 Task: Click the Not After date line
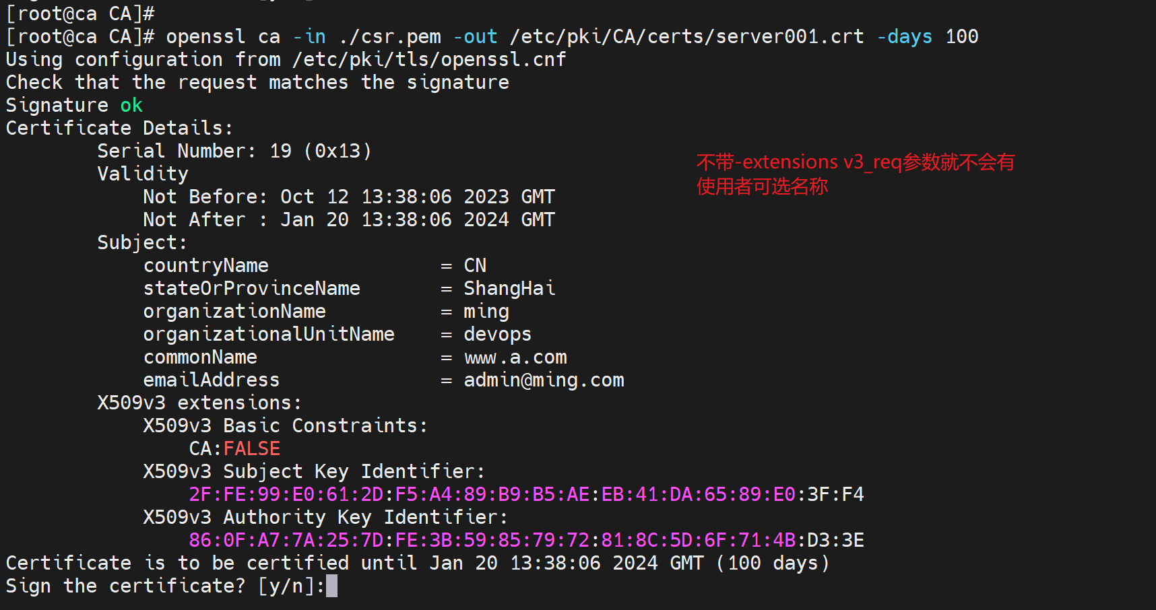coord(348,219)
